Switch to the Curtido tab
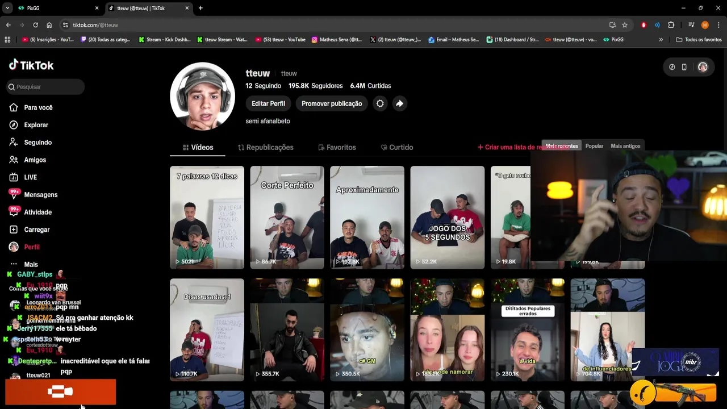 click(x=396, y=147)
